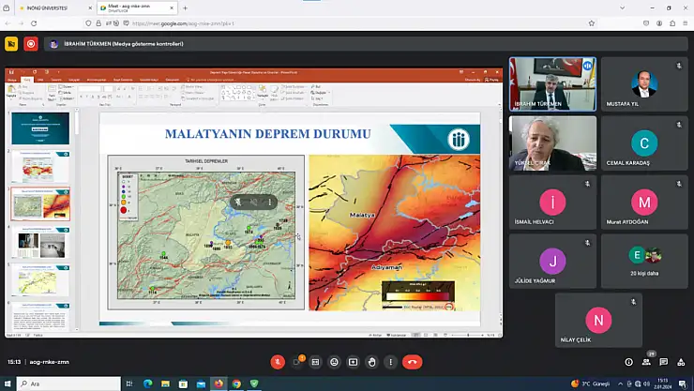The height and width of the screenshot is (391, 694).
Task: Click the present screen button
Action: [354, 362]
